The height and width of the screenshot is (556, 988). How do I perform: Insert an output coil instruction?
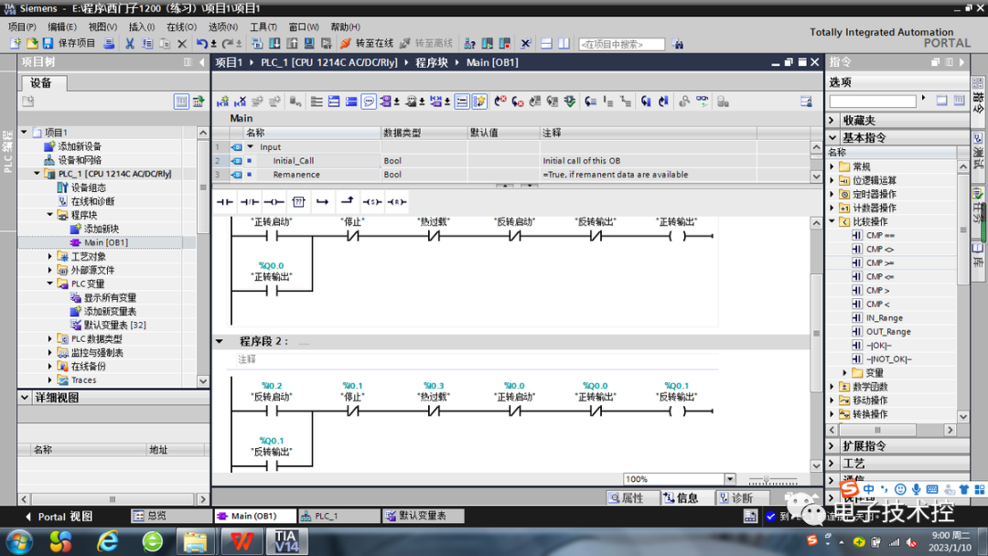pos(275,201)
